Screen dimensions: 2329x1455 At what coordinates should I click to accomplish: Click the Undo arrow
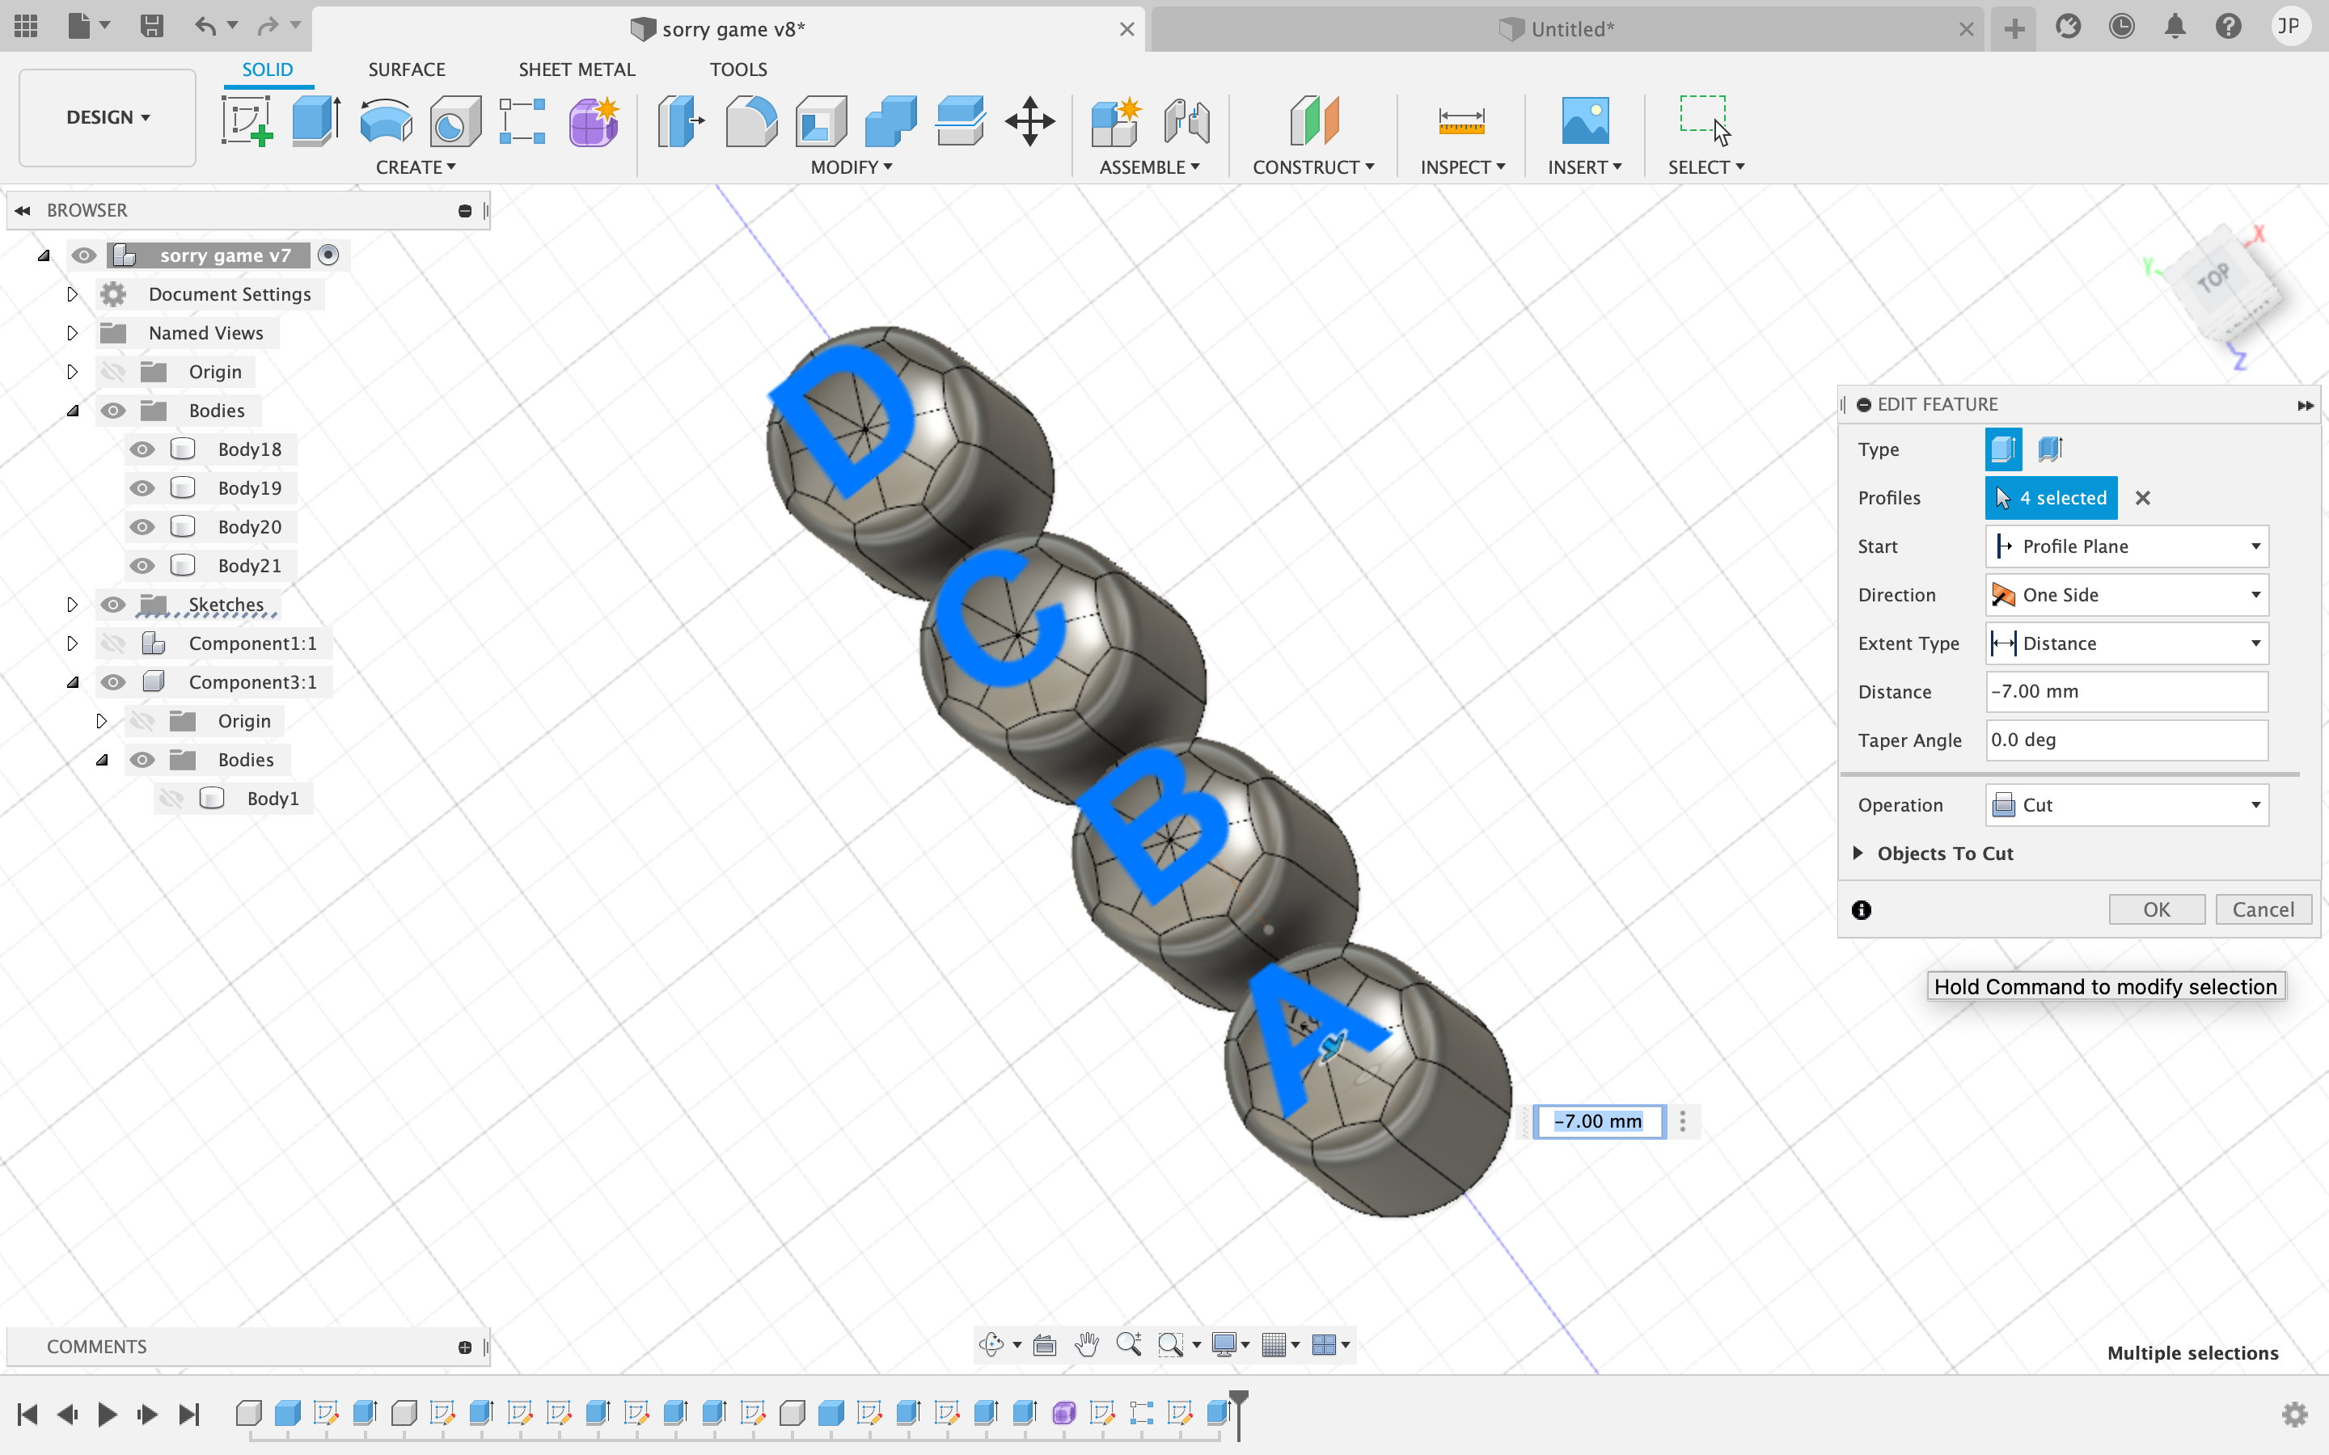(x=204, y=26)
